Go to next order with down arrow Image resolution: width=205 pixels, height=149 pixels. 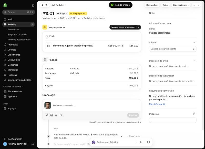click(x=199, y=5)
